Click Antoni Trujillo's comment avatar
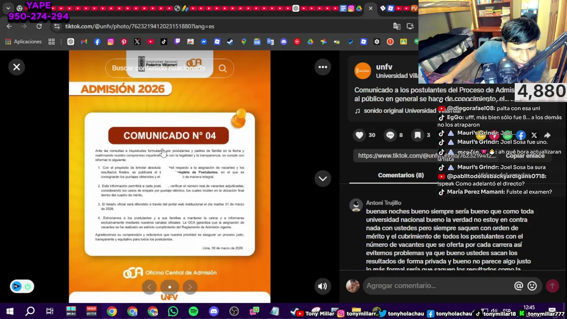 (x=356, y=205)
